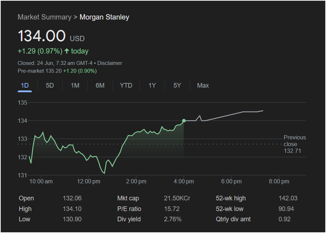View the 1Y chart range
Image resolution: width=326 pixels, height=233 pixels.
point(152,85)
